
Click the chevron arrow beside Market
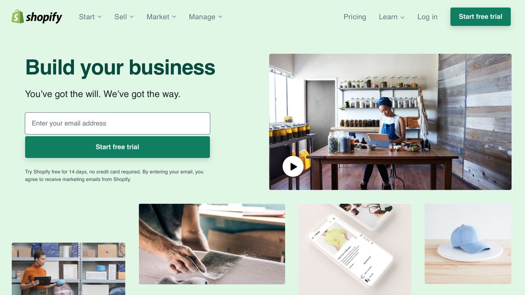pyautogui.click(x=174, y=17)
